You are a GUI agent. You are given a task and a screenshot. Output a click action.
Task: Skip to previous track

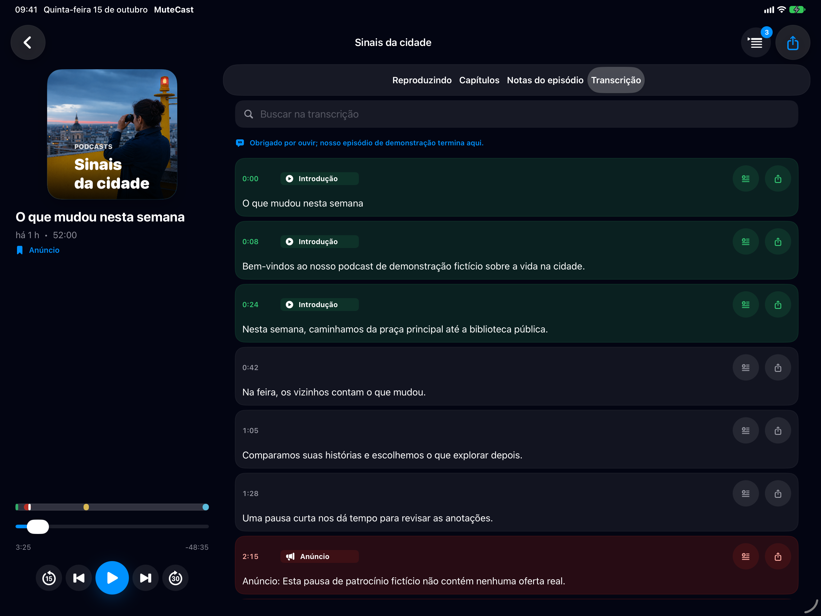click(x=79, y=578)
